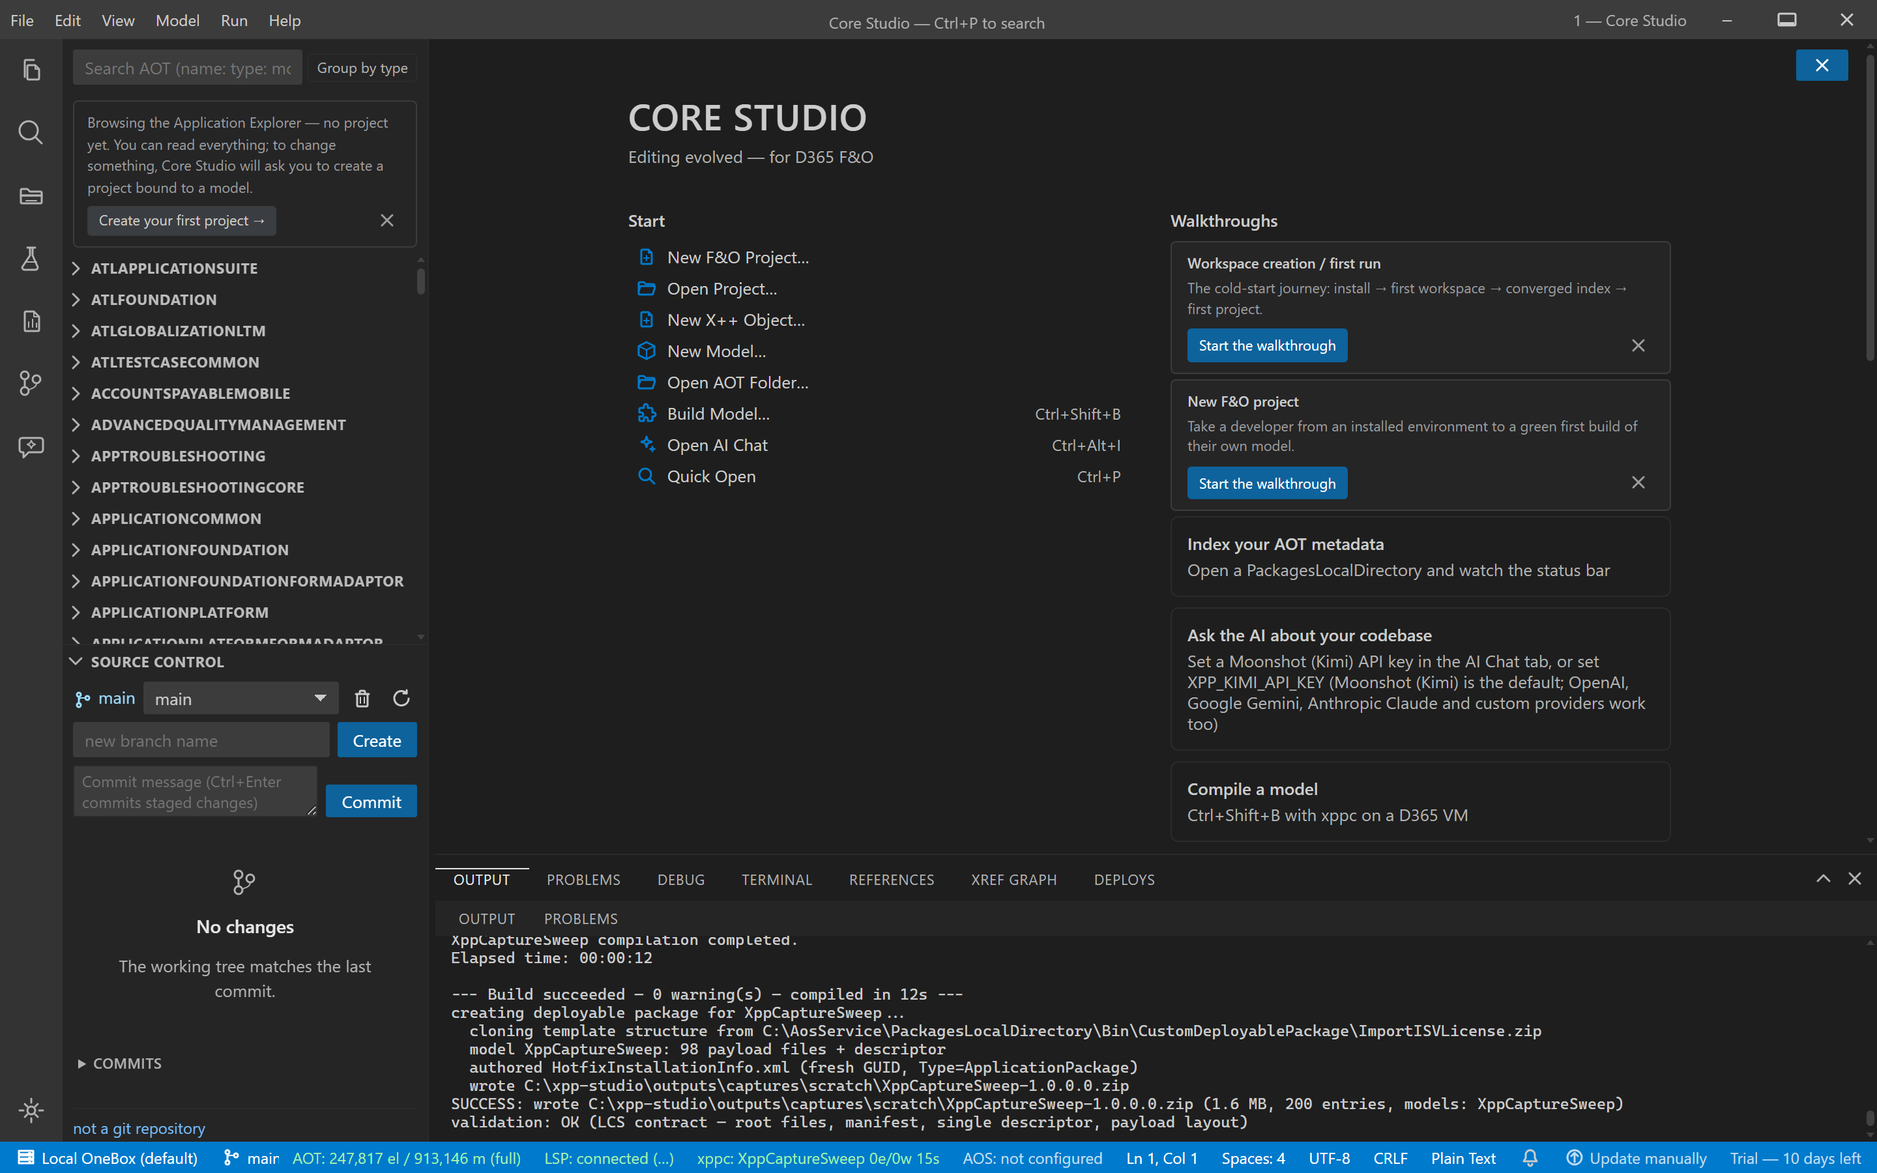The width and height of the screenshot is (1877, 1173).
Task: Refresh source control with circular arrow icon
Action: [x=401, y=698]
